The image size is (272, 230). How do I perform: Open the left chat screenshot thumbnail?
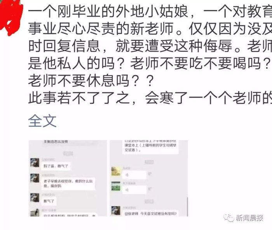coord(68,178)
